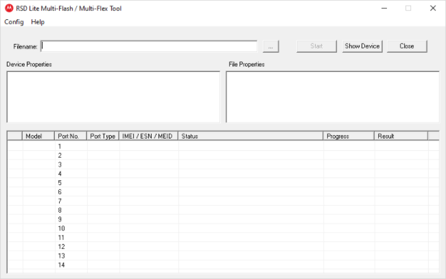
Task: Click inside the Device Properties box
Action: point(113,97)
